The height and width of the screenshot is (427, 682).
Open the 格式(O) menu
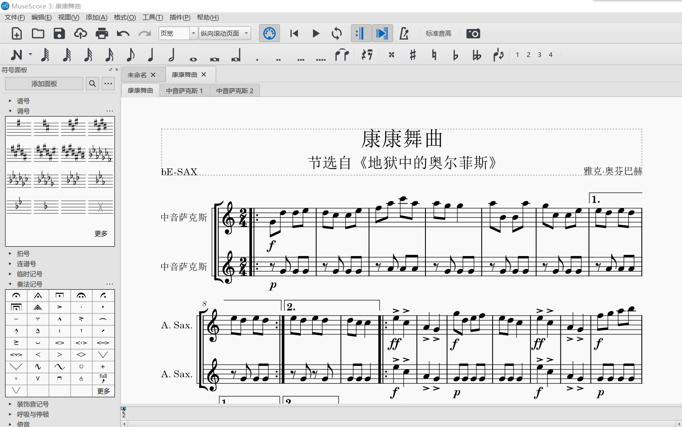click(125, 17)
